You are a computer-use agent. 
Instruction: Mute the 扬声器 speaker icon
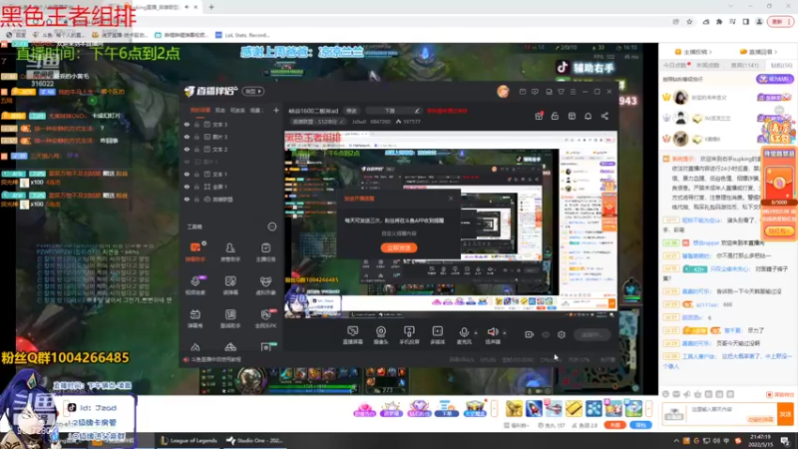point(492,332)
